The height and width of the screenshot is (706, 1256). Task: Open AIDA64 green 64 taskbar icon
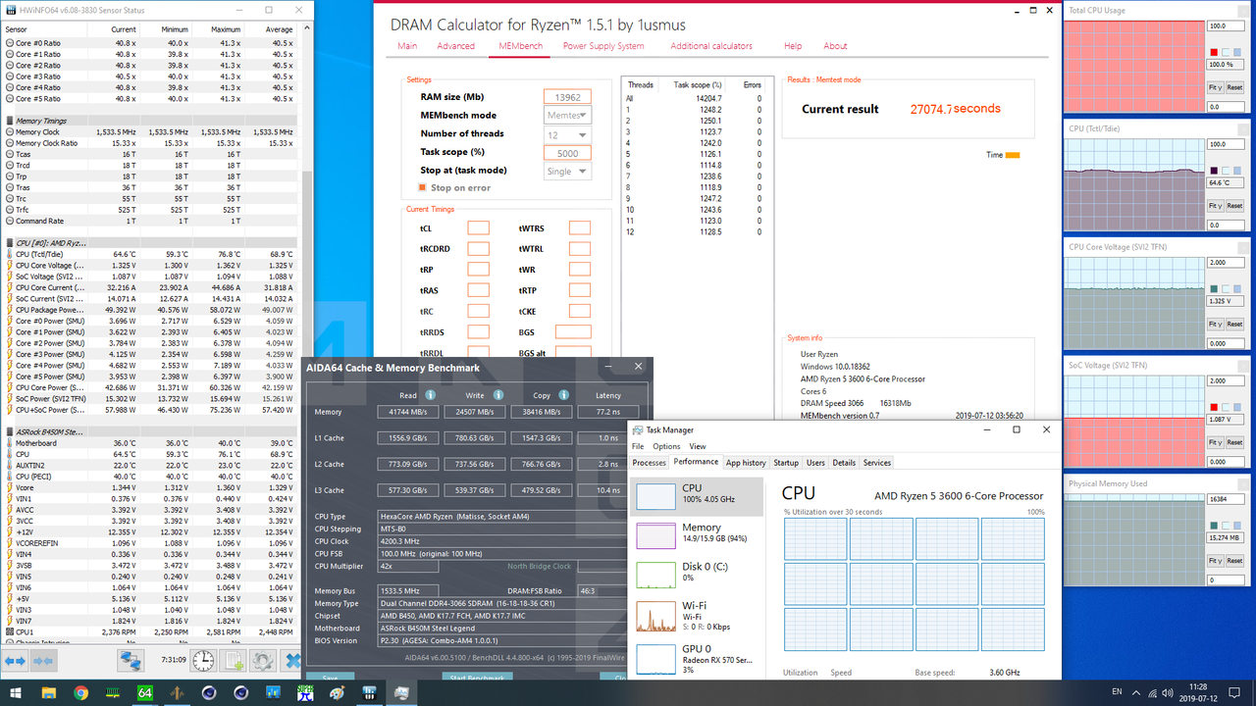tap(144, 692)
